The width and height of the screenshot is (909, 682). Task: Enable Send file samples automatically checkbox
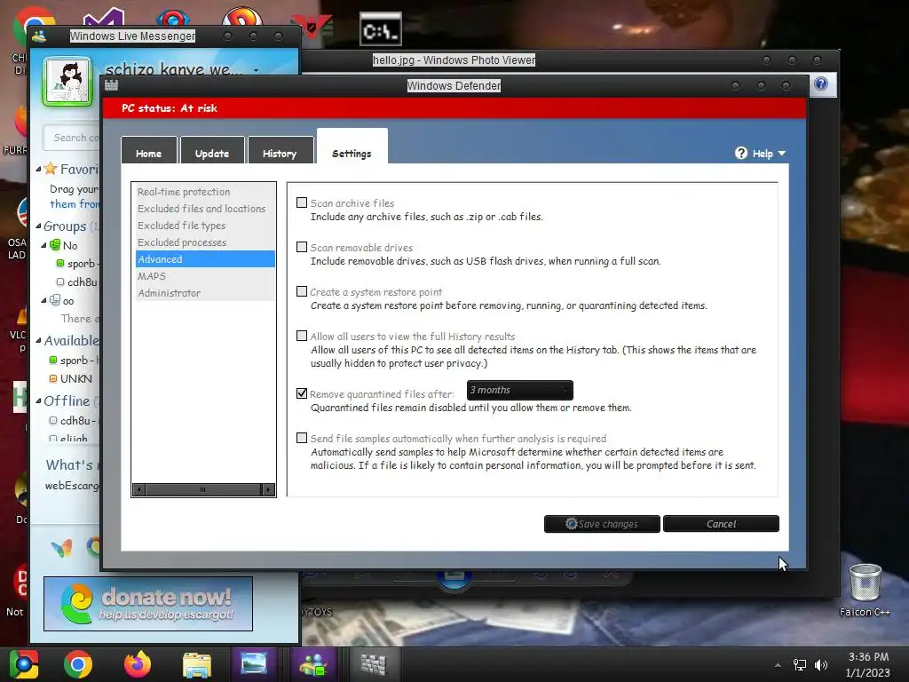tap(302, 438)
